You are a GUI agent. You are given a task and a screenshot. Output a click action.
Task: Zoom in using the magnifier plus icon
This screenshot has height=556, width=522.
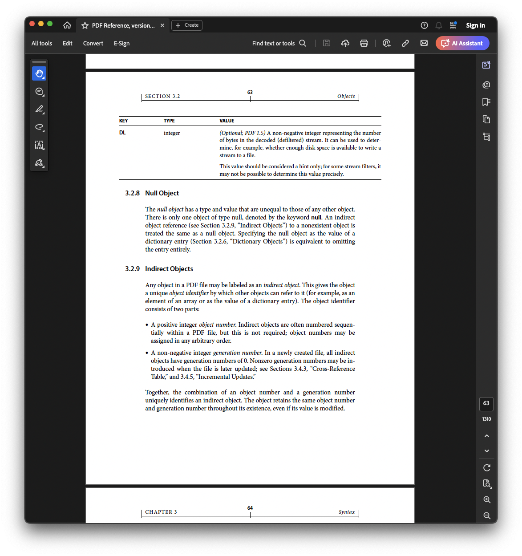point(486,499)
